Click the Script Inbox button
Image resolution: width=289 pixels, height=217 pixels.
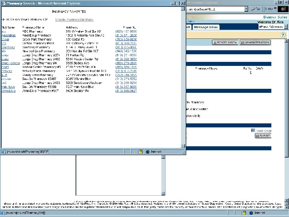tap(225, 43)
